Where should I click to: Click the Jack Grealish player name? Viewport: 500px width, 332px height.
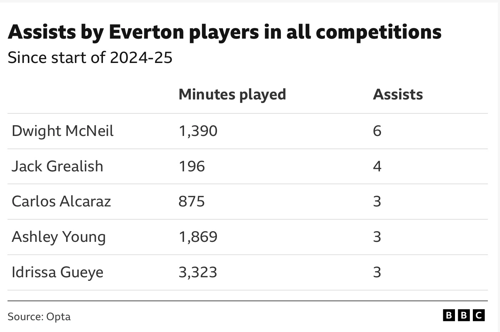(x=57, y=166)
